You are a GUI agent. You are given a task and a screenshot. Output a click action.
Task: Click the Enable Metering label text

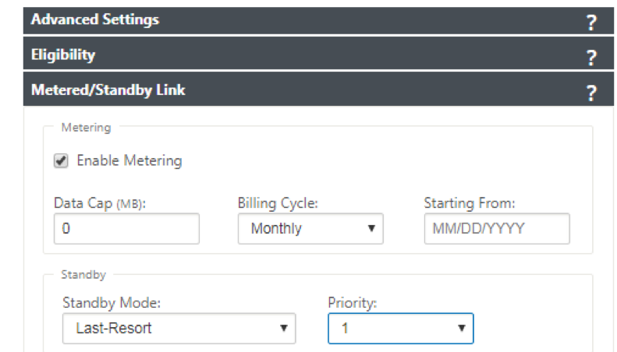tap(129, 160)
